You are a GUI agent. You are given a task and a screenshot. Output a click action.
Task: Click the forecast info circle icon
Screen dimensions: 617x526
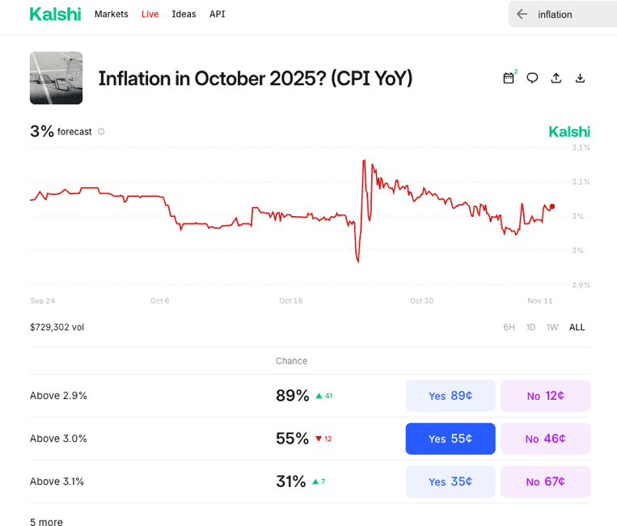tap(101, 132)
